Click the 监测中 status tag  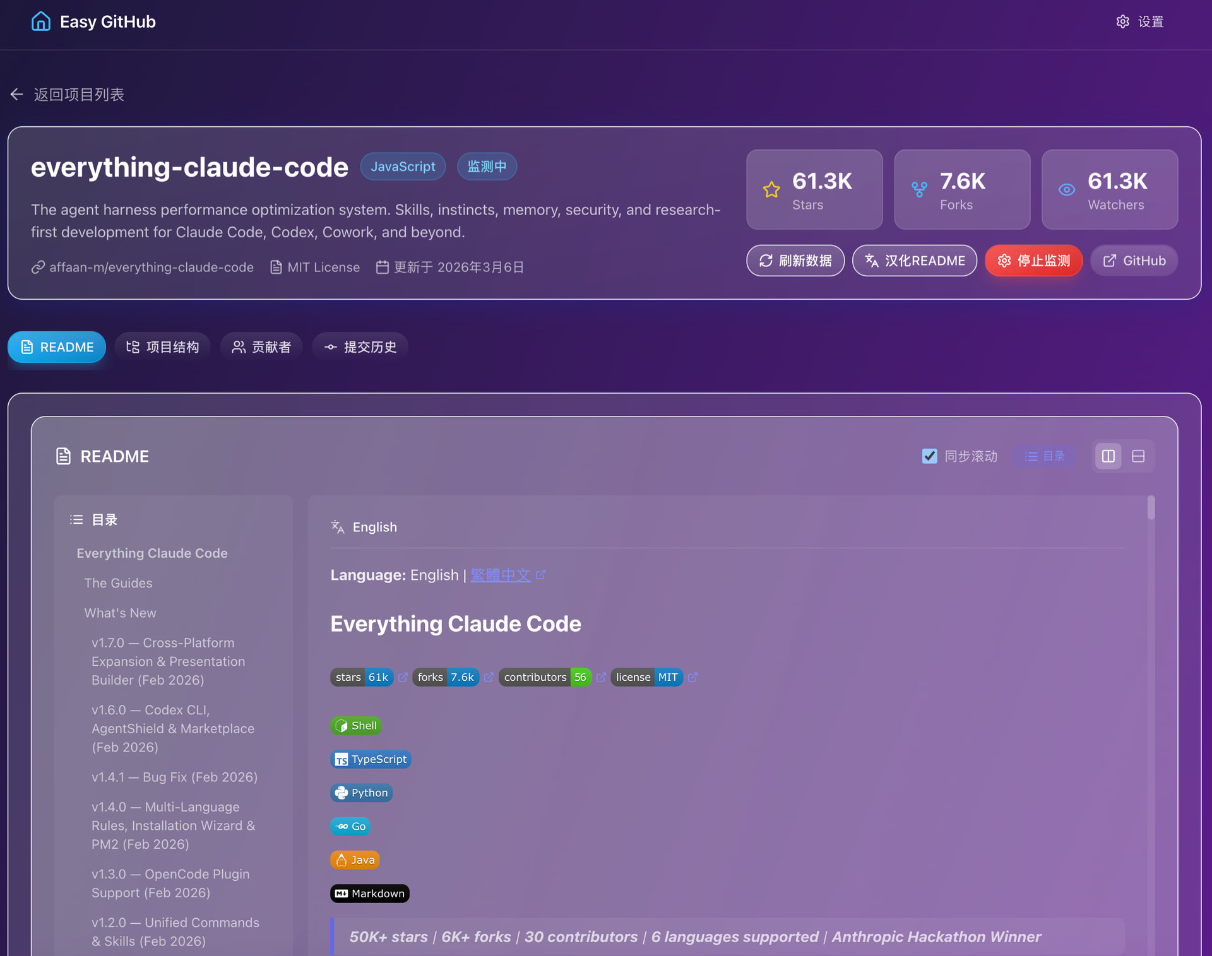[x=487, y=167]
